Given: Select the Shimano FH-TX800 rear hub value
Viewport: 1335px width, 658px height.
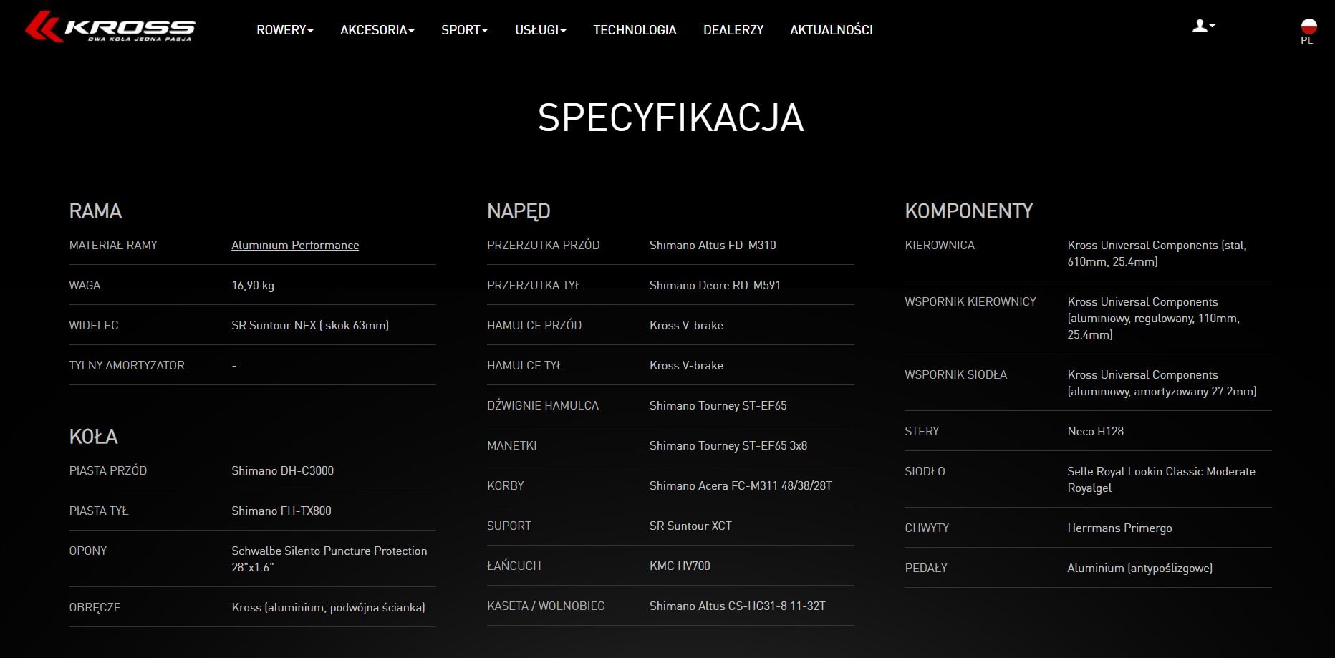Looking at the screenshot, I should pyautogui.click(x=281, y=511).
